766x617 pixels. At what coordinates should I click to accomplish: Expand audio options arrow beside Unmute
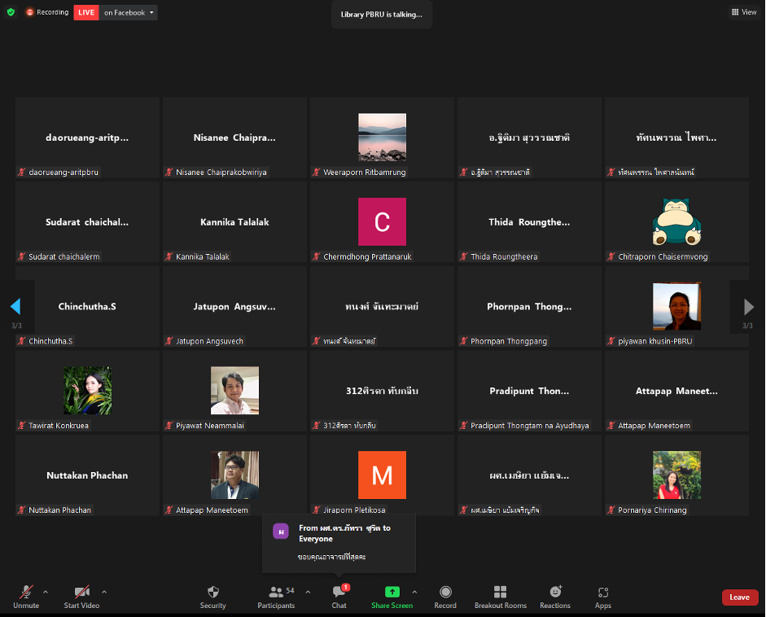[46, 592]
